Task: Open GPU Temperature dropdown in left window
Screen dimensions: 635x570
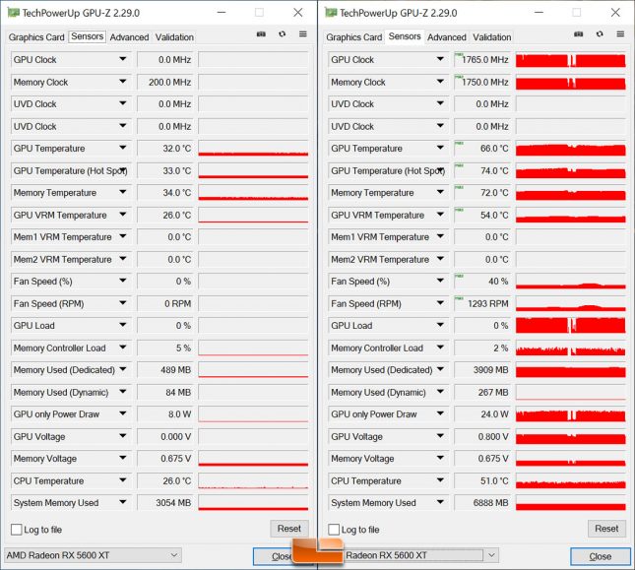Action: tap(123, 149)
